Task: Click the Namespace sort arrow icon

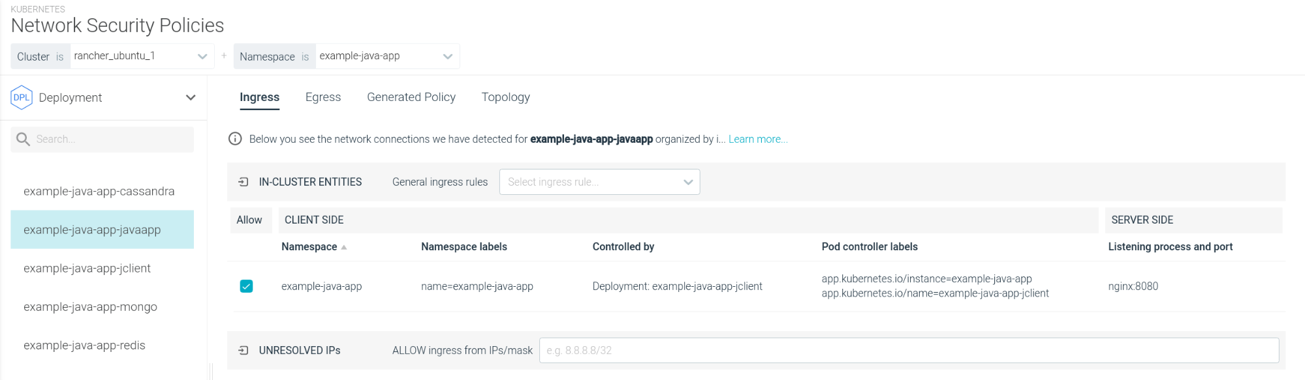Action: click(344, 248)
